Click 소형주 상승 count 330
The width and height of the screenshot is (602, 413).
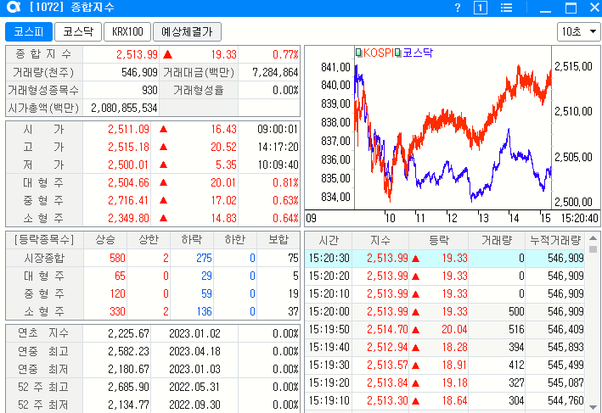[117, 311]
